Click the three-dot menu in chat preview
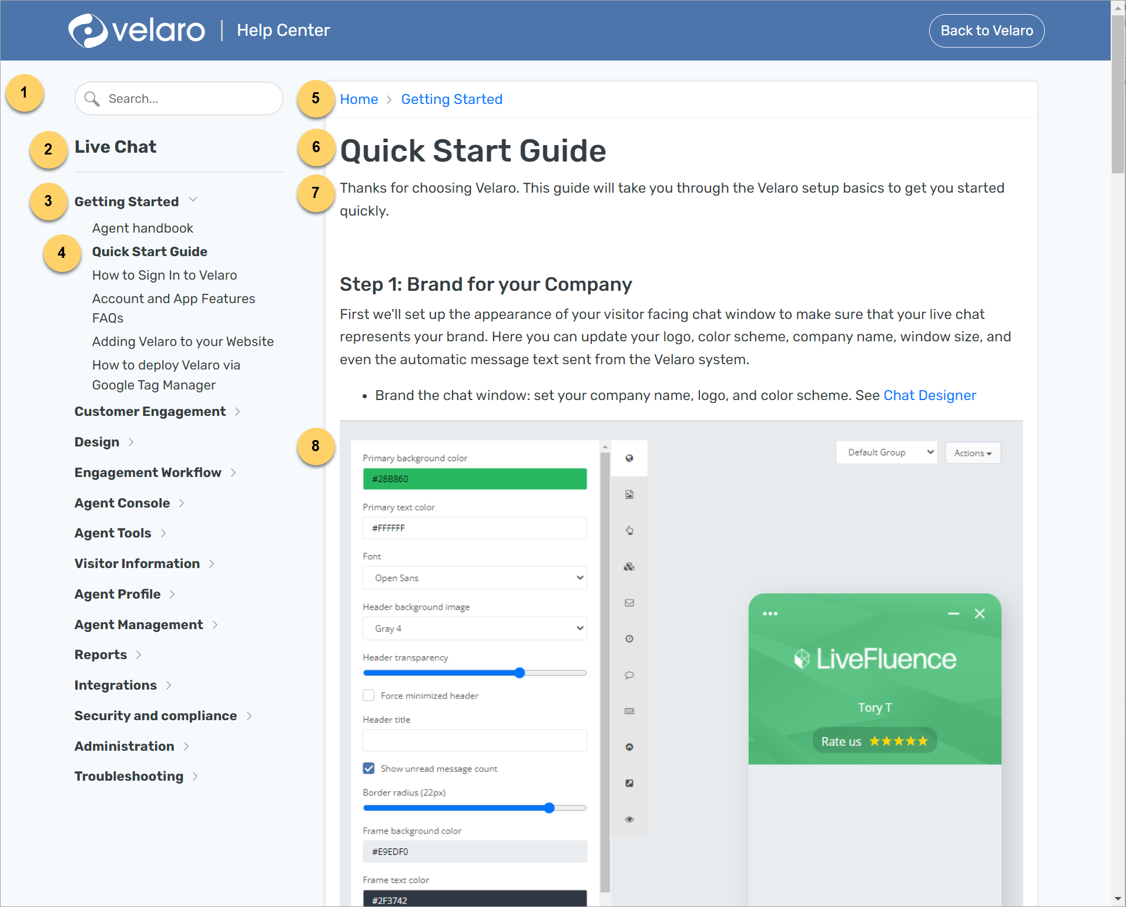This screenshot has height=907, width=1126. click(x=770, y=614)
